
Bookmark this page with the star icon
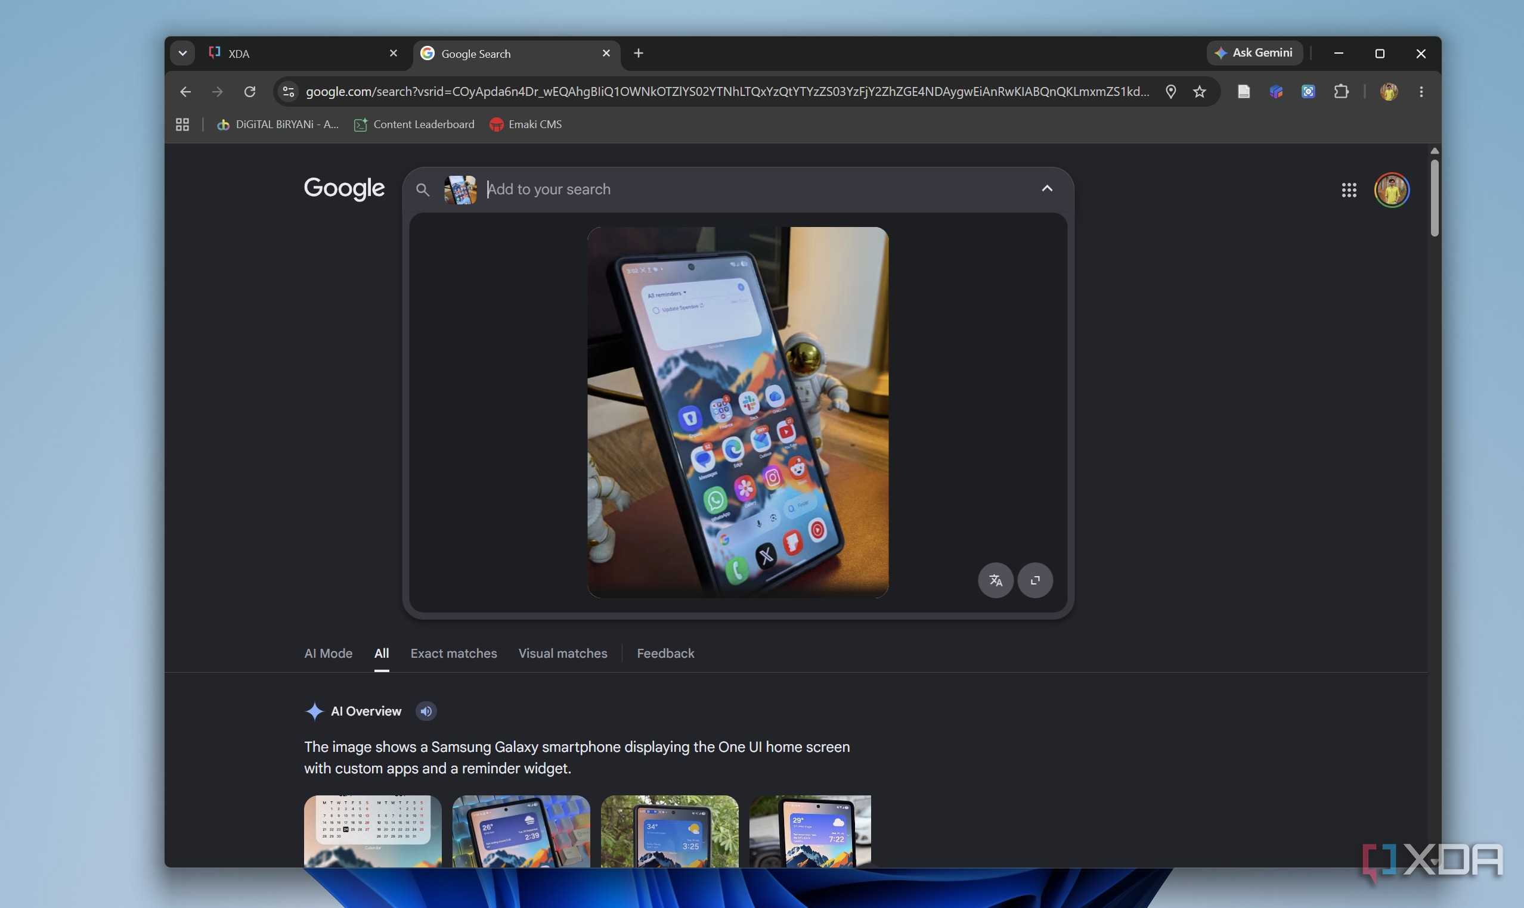(x=1200, y=92)
